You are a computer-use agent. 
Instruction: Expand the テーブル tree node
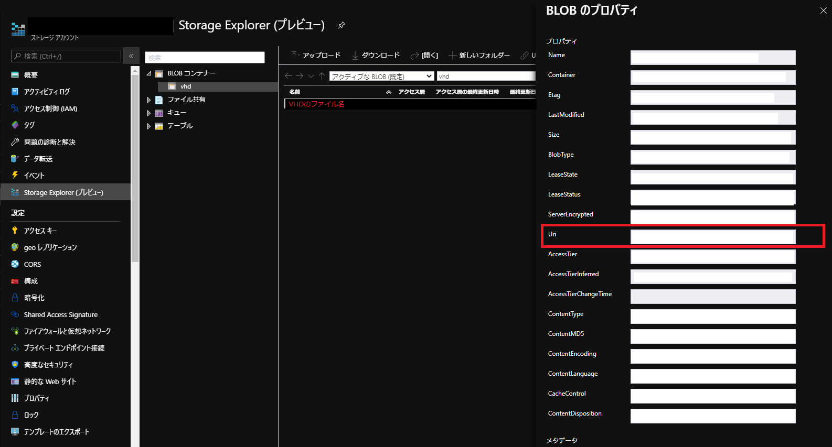149,126
